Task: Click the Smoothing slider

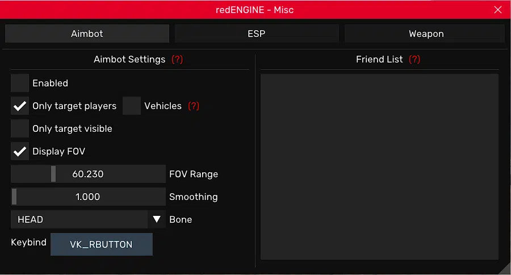Action: point(88,197)
